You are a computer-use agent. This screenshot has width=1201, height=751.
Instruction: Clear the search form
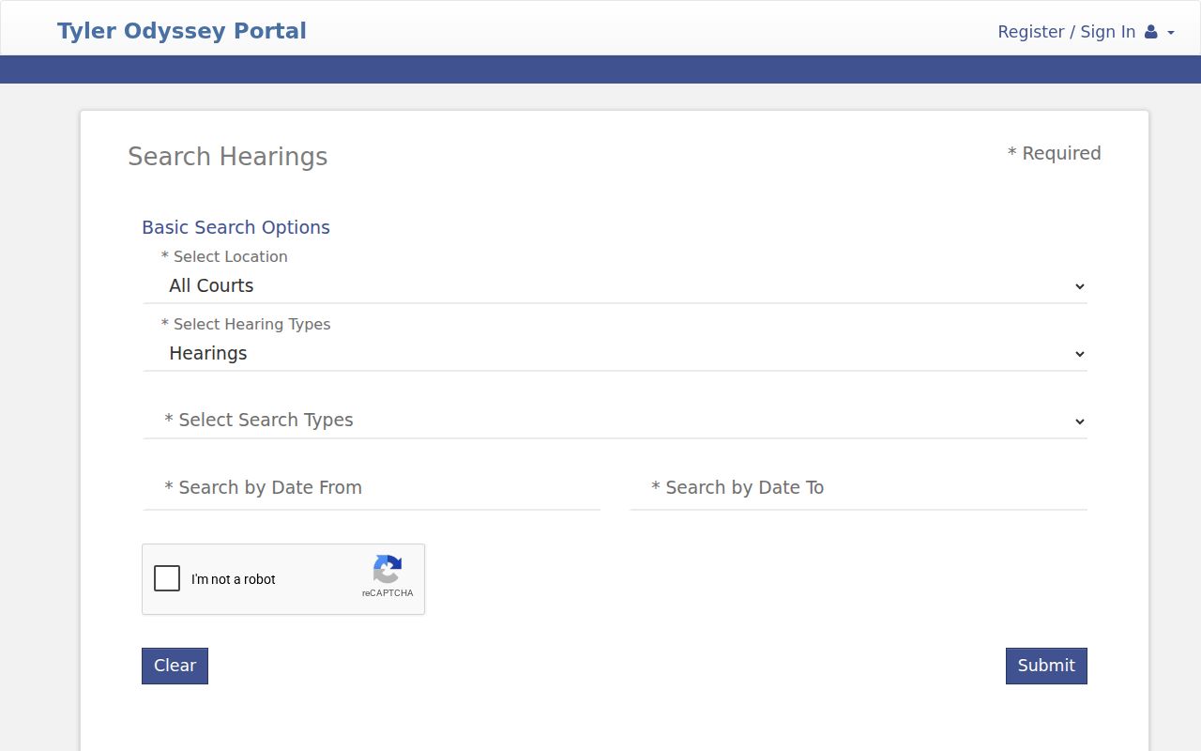click(x=175, y=666)
